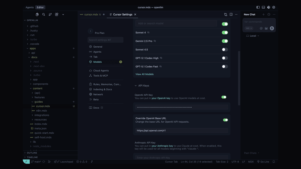Open the Extensions sidebar icon
Screen dimensions: 301x169
56,14
